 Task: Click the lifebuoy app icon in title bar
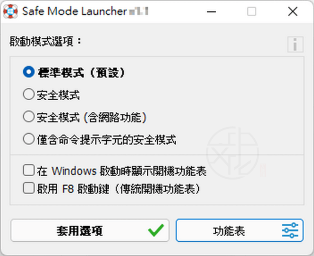(10, 11)
